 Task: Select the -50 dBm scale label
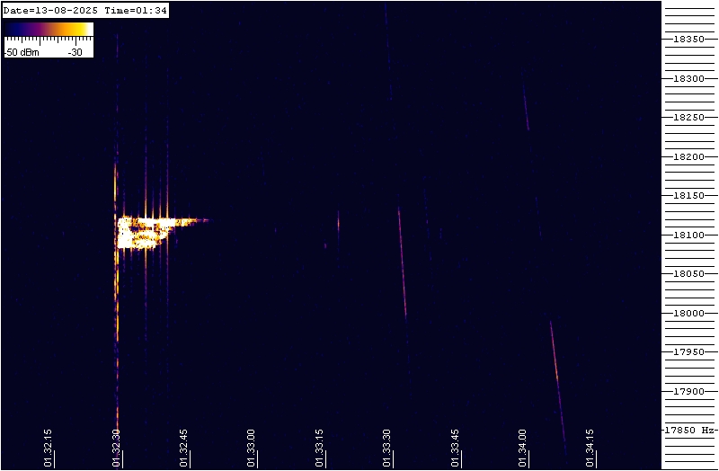point(22,52)
